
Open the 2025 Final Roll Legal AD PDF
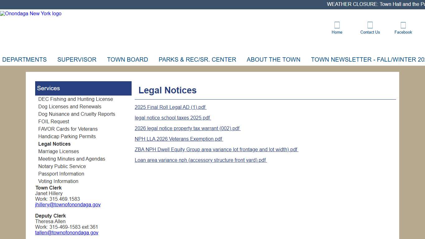coord(170,107)
